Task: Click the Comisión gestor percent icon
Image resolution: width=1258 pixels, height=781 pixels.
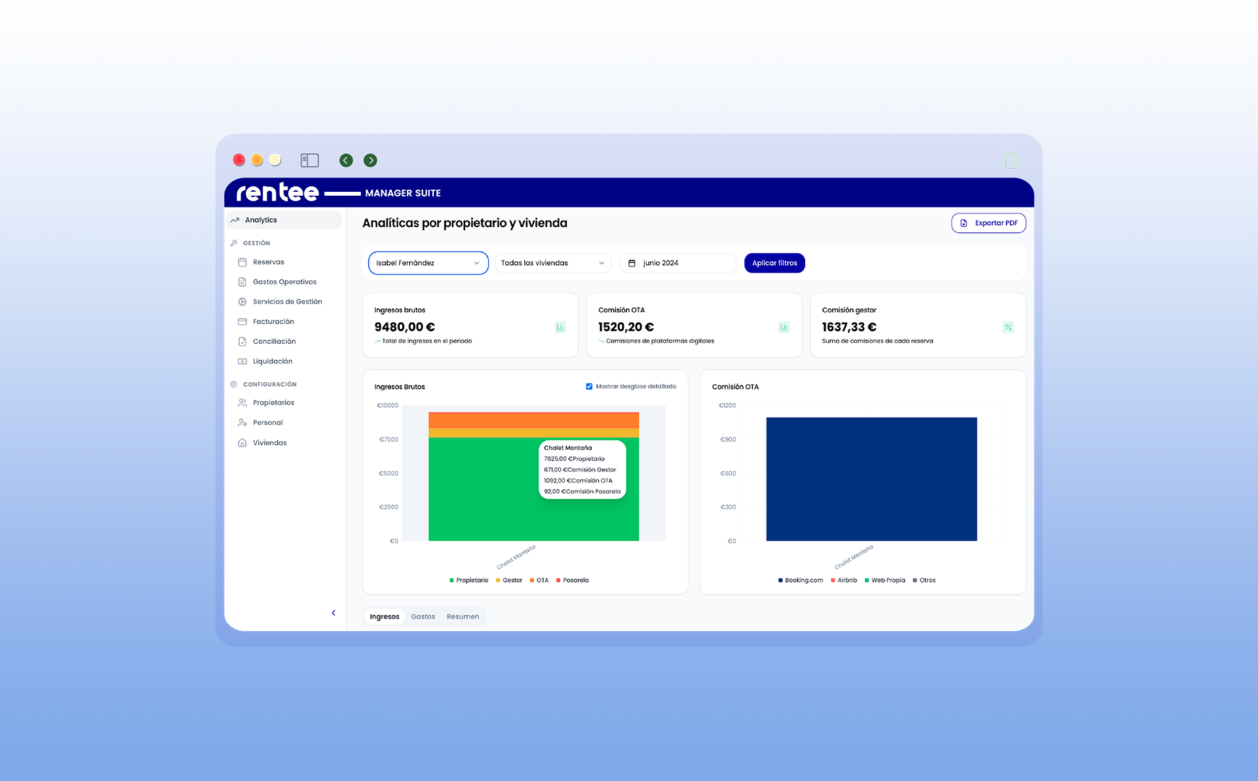Action: click(1008, 327)
